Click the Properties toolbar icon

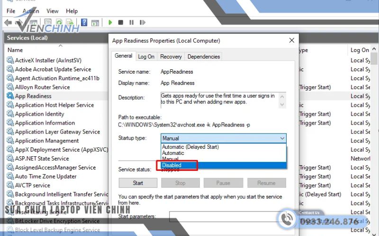tap(48, 23)
